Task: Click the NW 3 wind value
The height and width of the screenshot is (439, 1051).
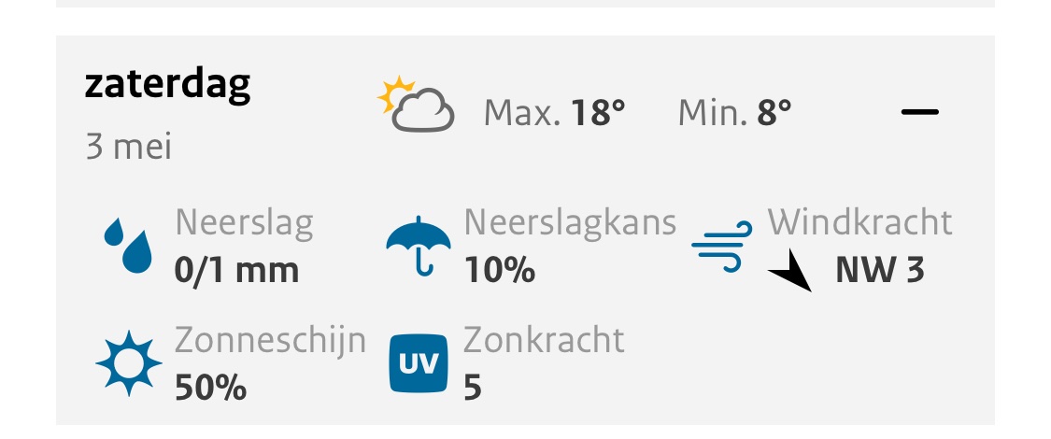Action: [880, 271]
